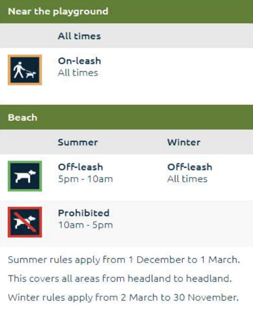The image size is (253, 315).
Task: Click the winter 'Off-leash' label
Action: click(x=190, y=167)
